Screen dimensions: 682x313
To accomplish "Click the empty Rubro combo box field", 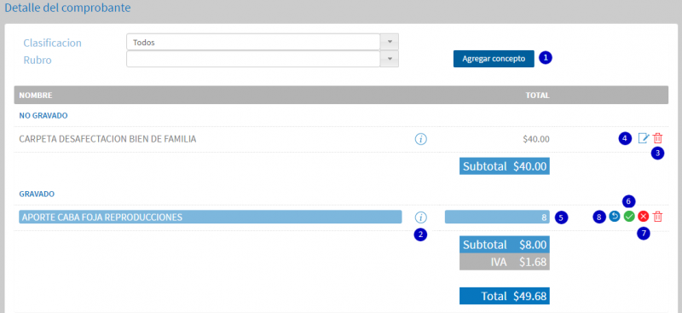I will pyautogui.click(x=253, y=59).
